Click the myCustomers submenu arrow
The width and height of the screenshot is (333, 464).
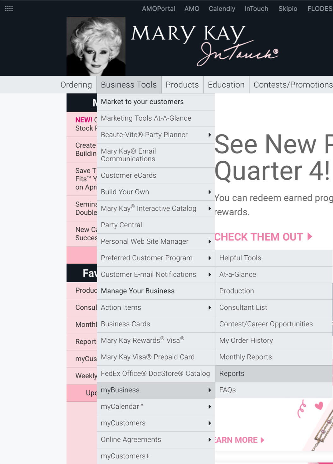tap(210, 423)
